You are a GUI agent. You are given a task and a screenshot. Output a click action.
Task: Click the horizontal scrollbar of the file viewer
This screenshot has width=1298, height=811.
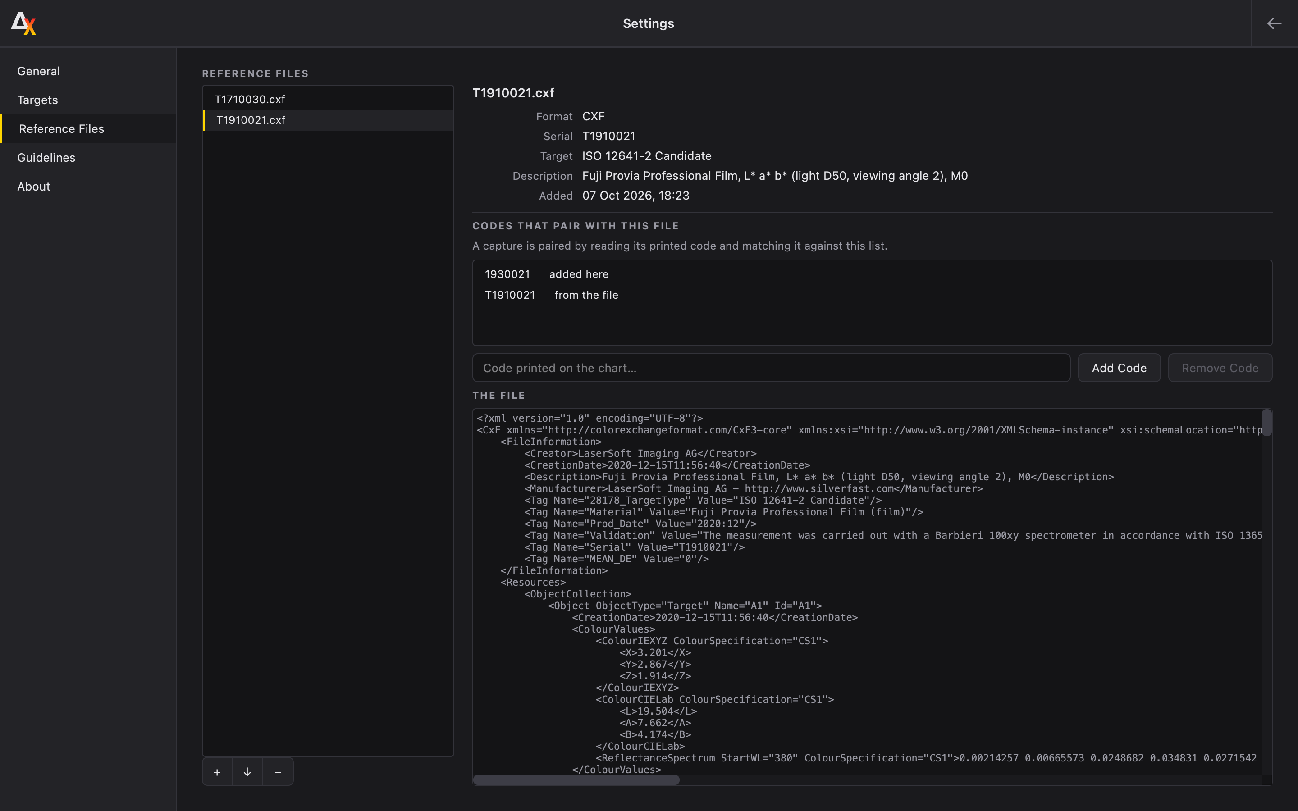tap(576, 780)
